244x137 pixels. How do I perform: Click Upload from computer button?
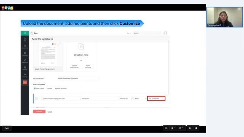click(x=74, y=67)
